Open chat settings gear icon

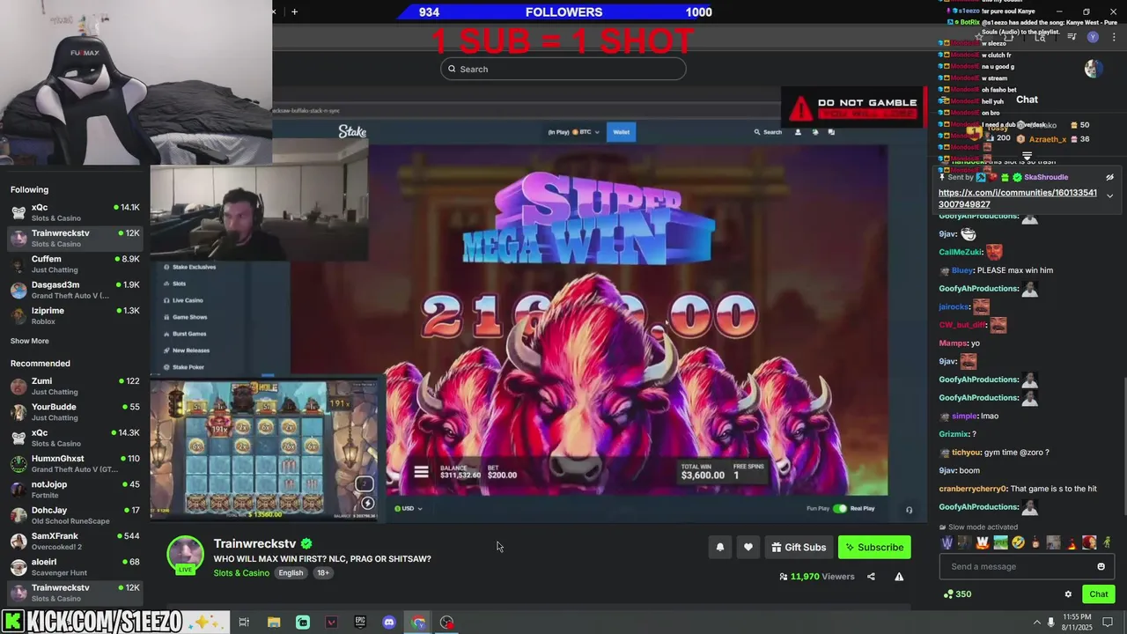[x=1068, y=594]
